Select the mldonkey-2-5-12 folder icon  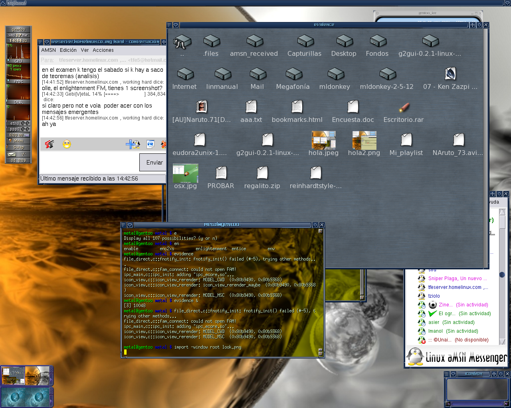(388, 74)
